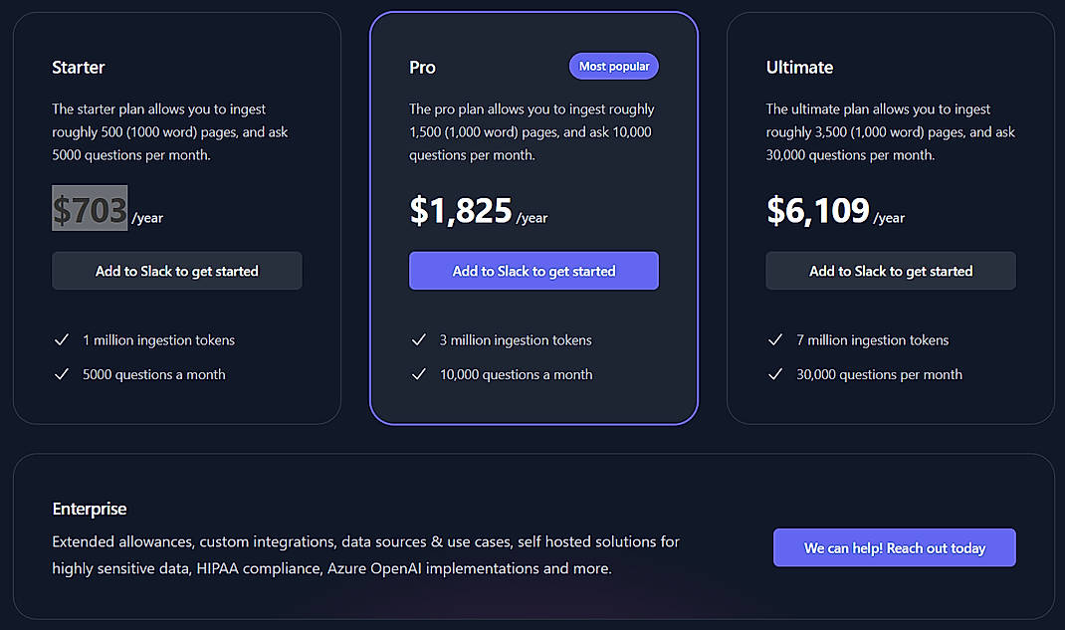
Task: Click the checkmark beside 7 million ingestion tokens
Action: click(x=777, y=339)
